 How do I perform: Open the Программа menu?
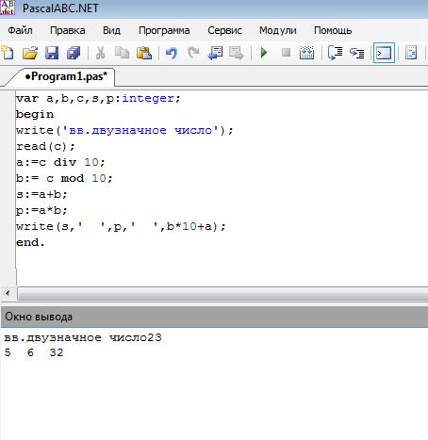164,30
